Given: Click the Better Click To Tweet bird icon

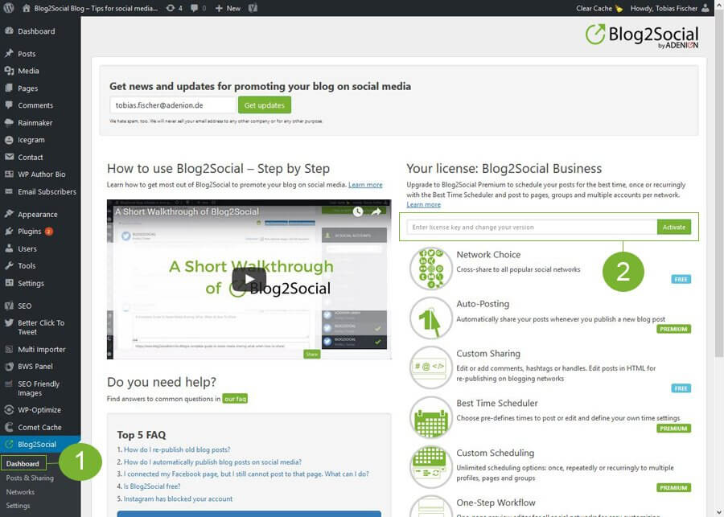Looking at the screenshot, I should tap(9, 323).
